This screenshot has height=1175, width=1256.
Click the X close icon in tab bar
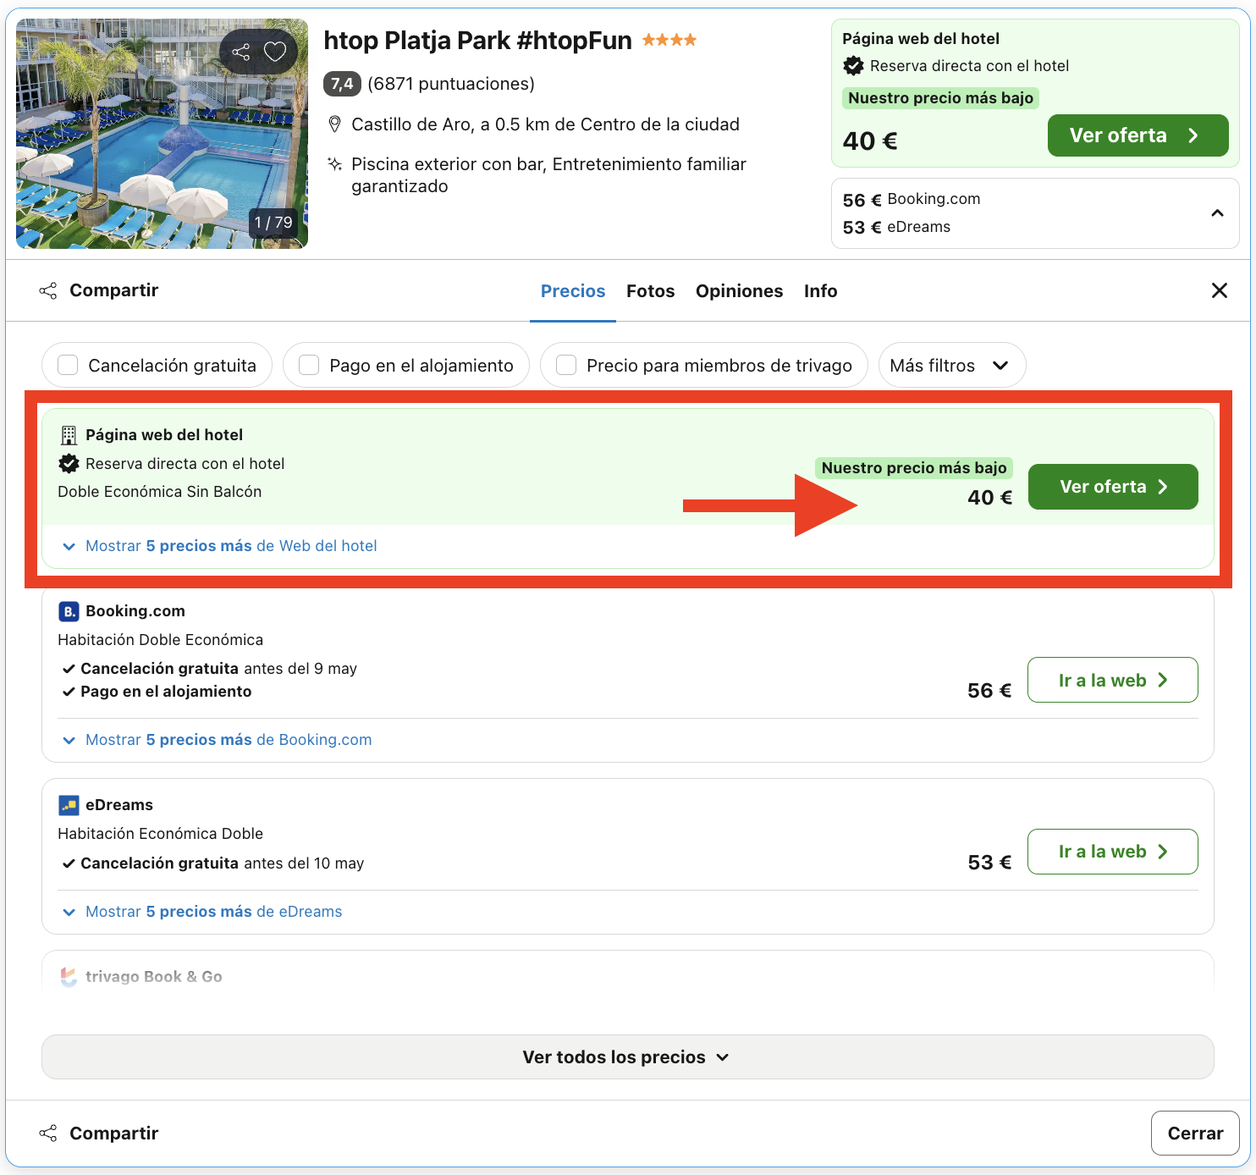(x=1219, y=291)
